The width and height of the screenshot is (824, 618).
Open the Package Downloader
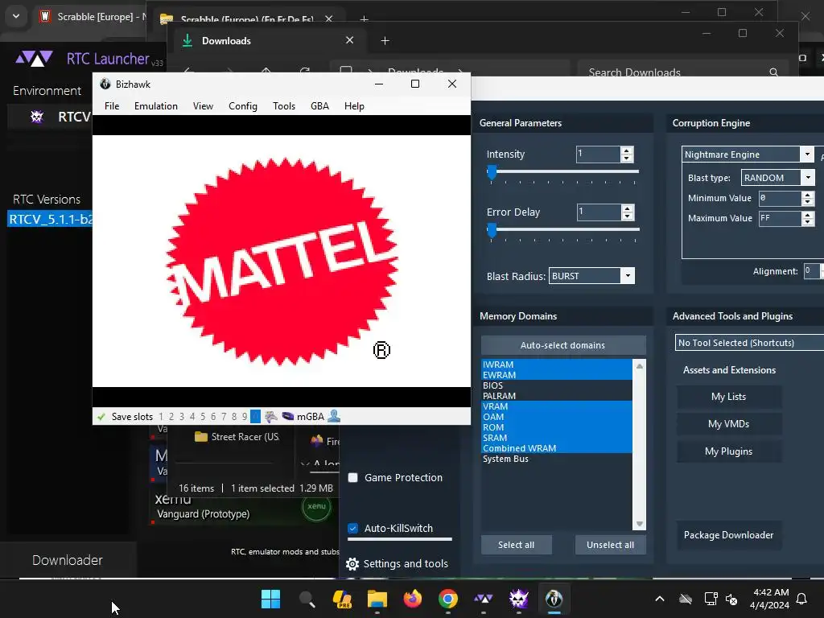tap(729, 535)
